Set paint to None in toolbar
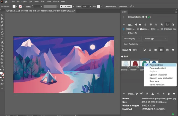Viewport: 178px width, 116px height. pyautogui.click(x=3, y=77)
